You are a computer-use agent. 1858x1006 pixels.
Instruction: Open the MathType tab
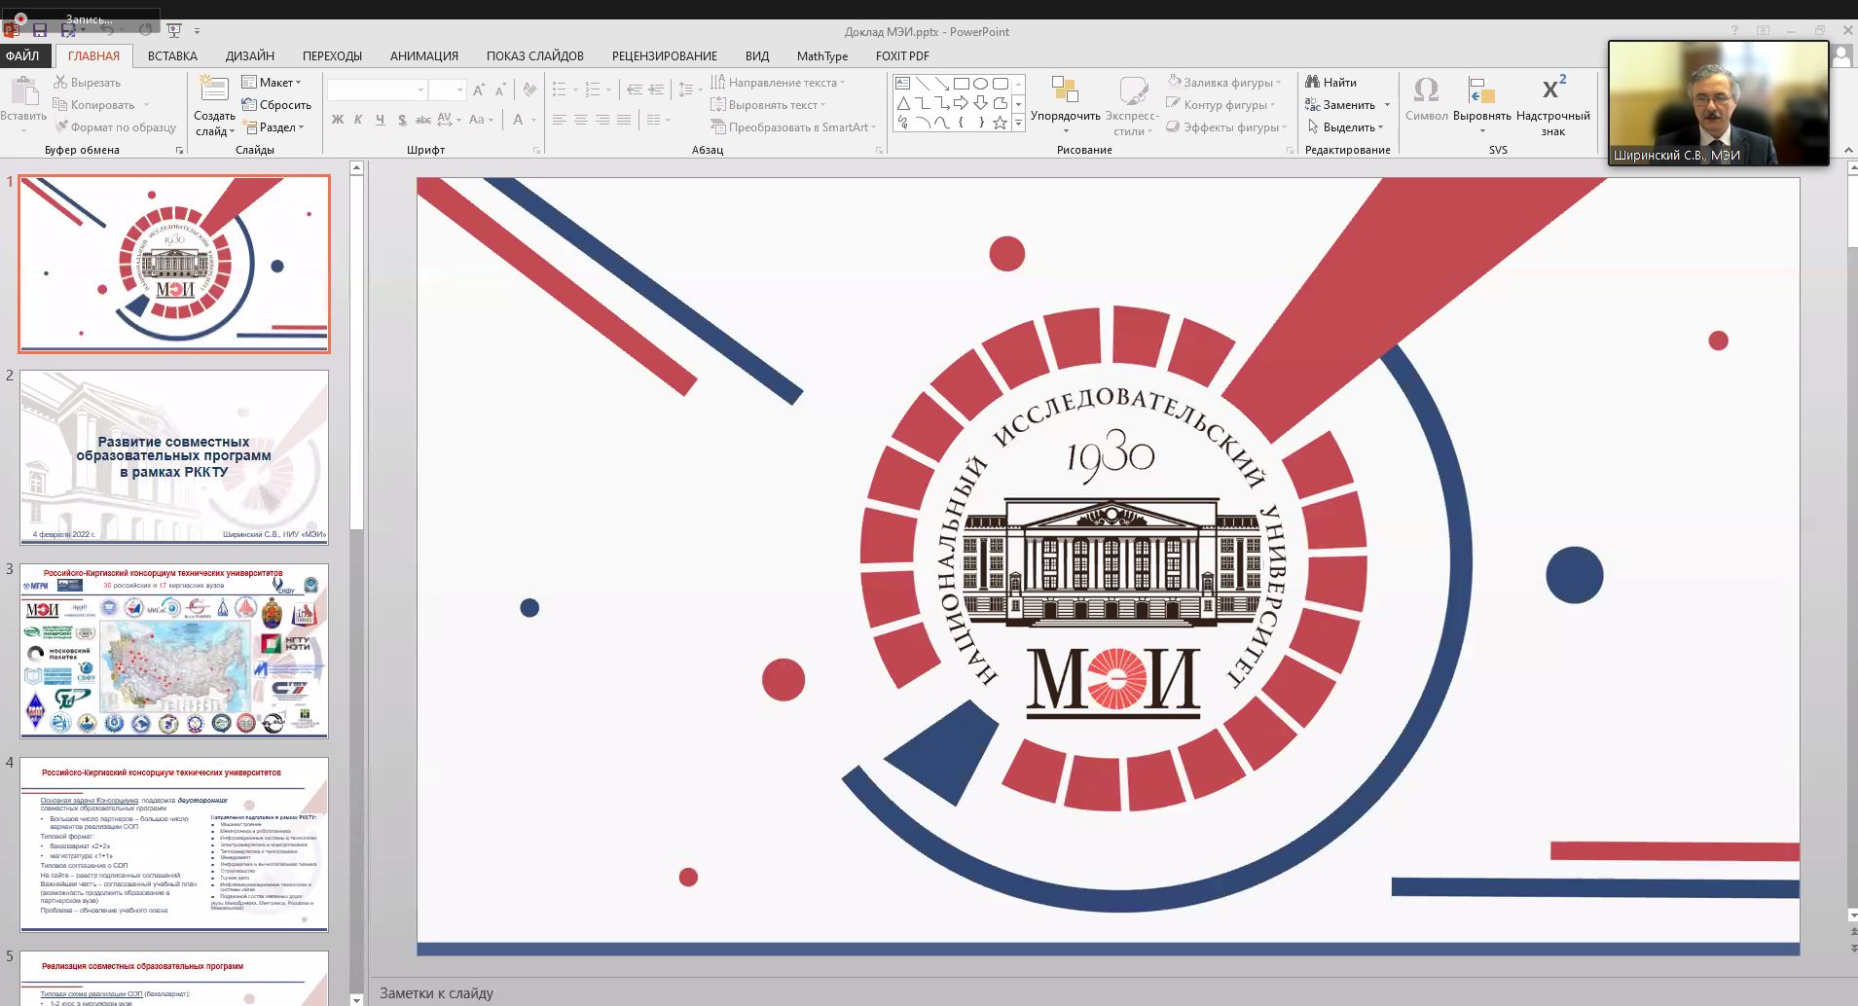(822, 55)
